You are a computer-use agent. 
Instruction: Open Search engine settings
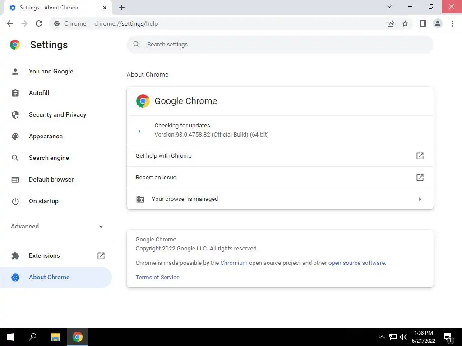56,158
